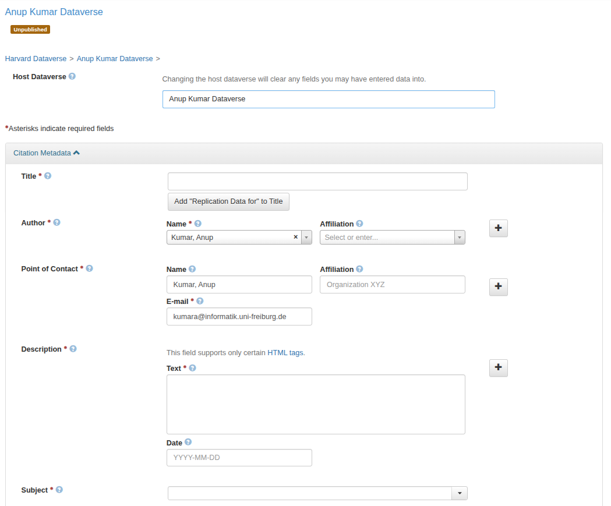This screenshot has height=506, width=611.
Task: Open the Subject help tooltip
Action: point(59,490)
